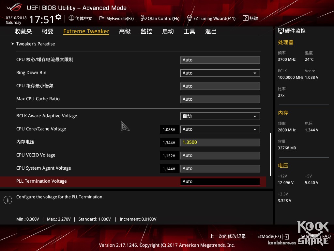Click the 简体中文 language globe icon

71,18
